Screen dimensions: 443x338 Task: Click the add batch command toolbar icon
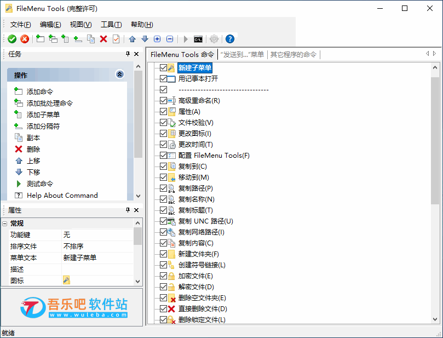pos(53,39)
